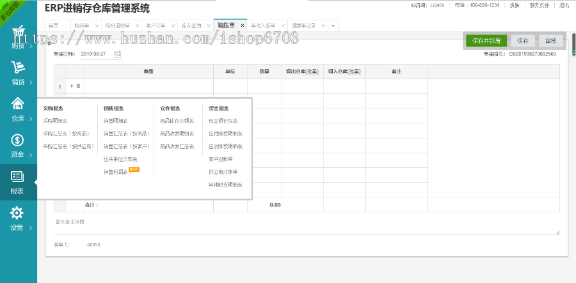Open the 设置 settings gear icon
Viewport: 576px width, 283px height.
point(17,212)
